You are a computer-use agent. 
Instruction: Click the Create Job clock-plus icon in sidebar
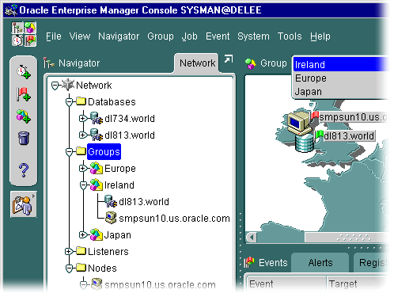tap(24, 71)
